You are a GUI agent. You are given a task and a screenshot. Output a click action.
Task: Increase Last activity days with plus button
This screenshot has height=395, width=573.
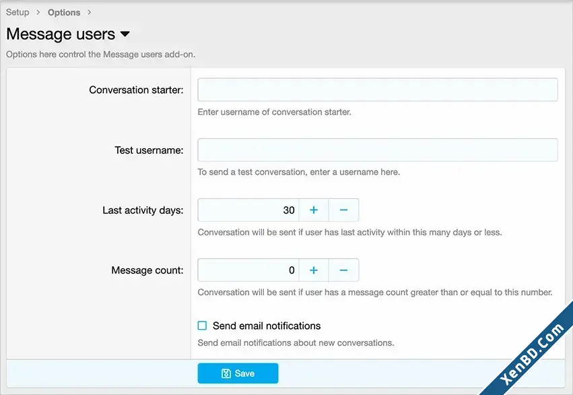click(314, 210)
